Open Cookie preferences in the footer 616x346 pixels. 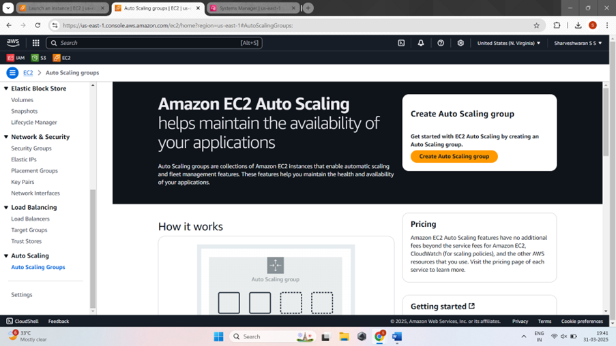[x=582, y=321]
